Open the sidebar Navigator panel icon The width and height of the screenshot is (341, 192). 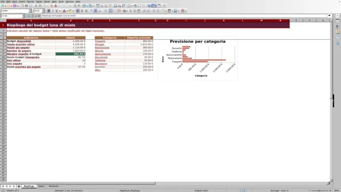337,38
